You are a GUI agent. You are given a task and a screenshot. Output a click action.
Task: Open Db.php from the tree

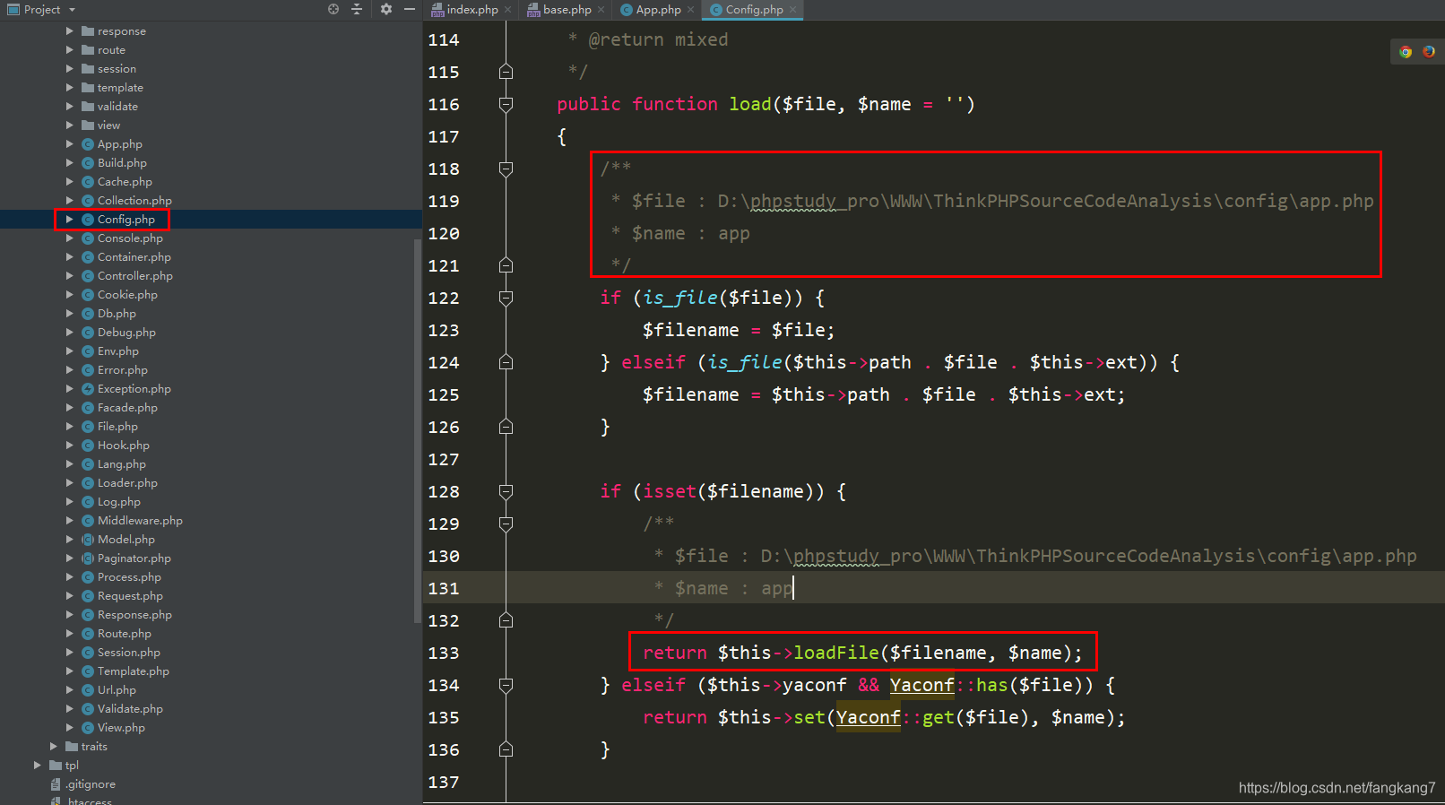117,314
